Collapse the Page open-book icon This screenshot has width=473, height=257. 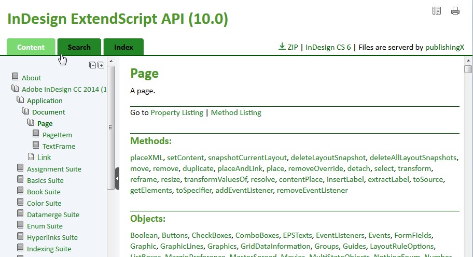[x=31, y=122]
